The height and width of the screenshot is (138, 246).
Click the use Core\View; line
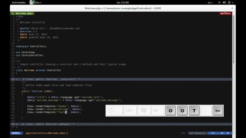(26, 52)
